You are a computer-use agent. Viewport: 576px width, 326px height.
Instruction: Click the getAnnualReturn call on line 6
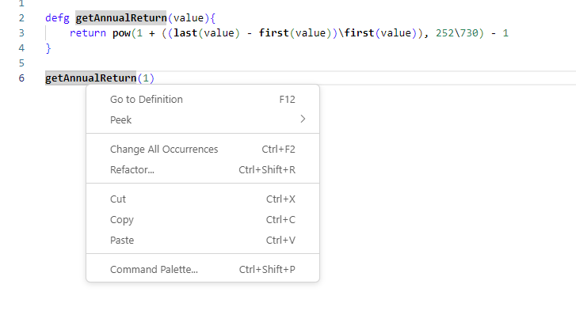click(90, 78)
